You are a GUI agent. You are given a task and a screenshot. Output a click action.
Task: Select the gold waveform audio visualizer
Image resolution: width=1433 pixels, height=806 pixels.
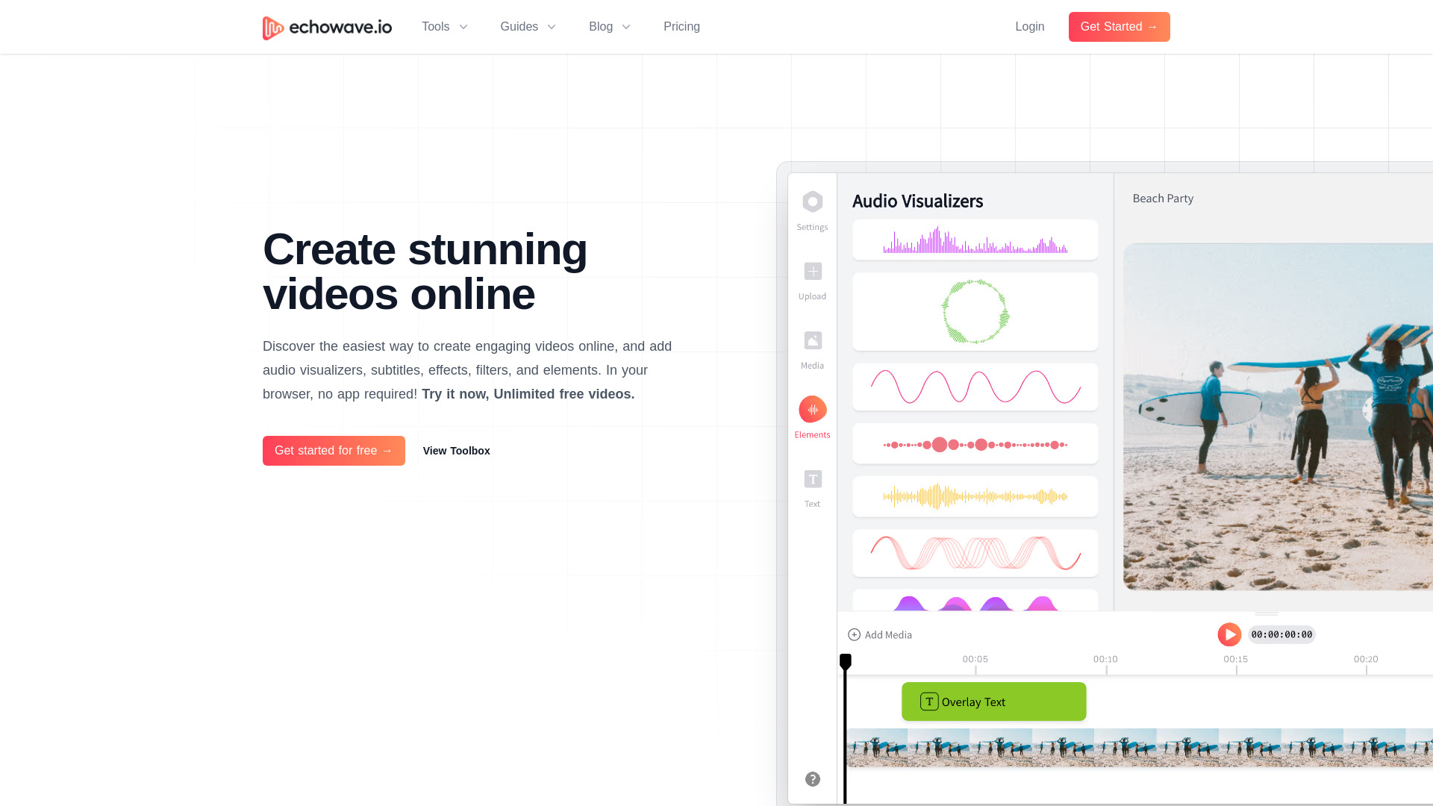click(974, 496)
